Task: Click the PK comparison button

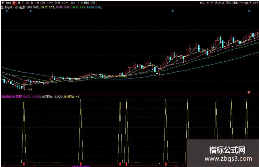Action: pos(212,3)
